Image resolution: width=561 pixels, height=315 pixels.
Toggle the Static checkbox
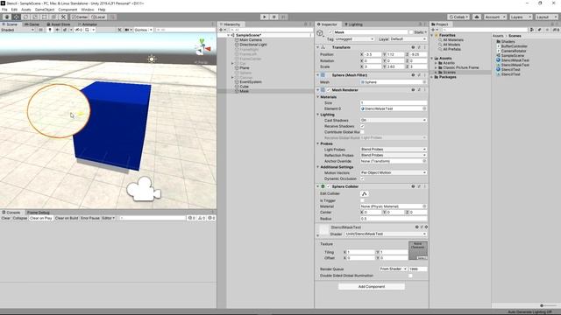(411, 32)
